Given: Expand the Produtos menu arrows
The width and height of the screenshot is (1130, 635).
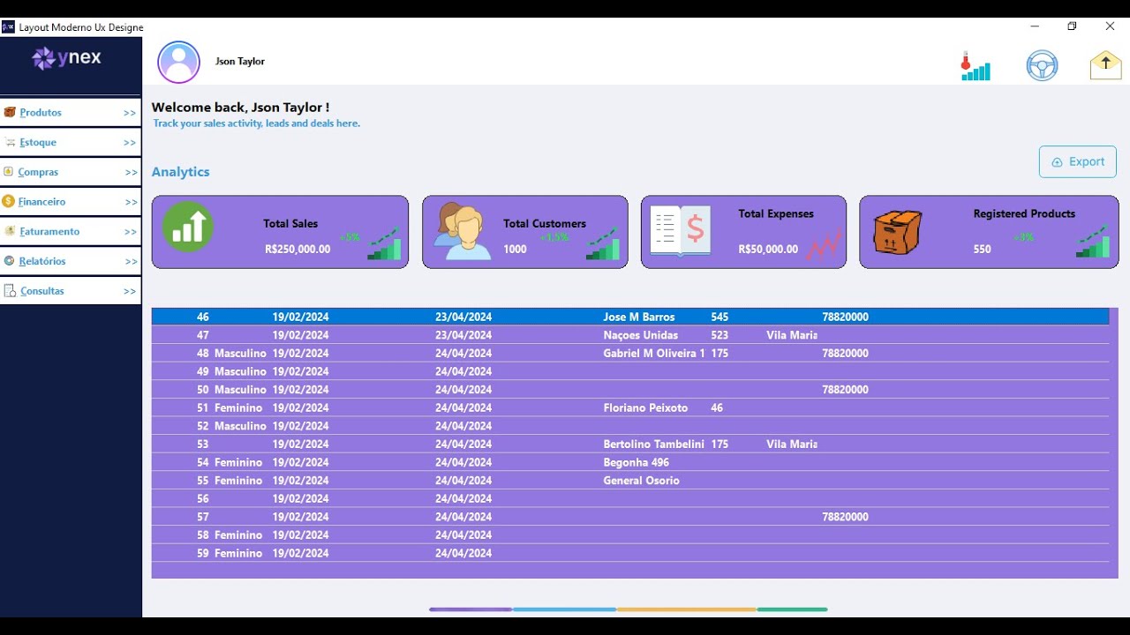Looking at the screenshot, I should pyautogui.click(x=130, y=113).
